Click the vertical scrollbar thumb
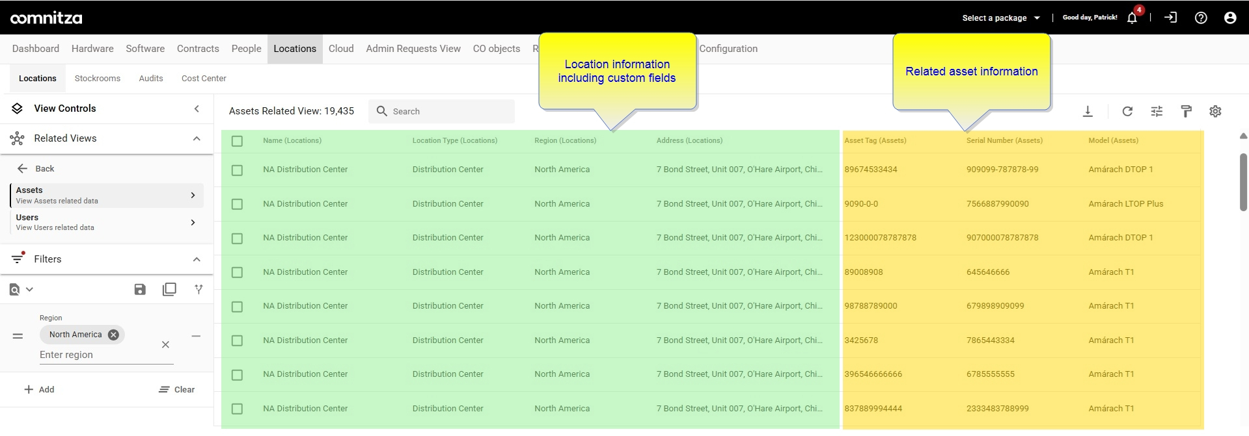 coord(1243,182)
